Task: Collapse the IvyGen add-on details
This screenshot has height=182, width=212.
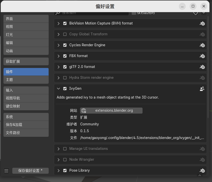Action: pyautogui.click(x=58, y=89)
